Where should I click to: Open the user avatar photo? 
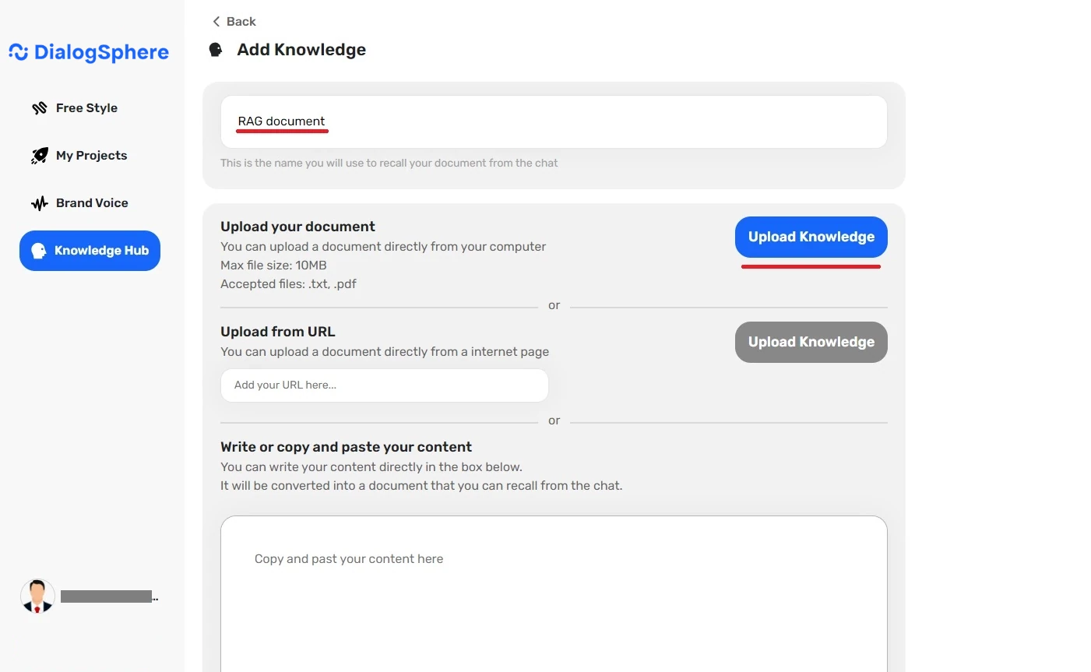coord(37,596)
